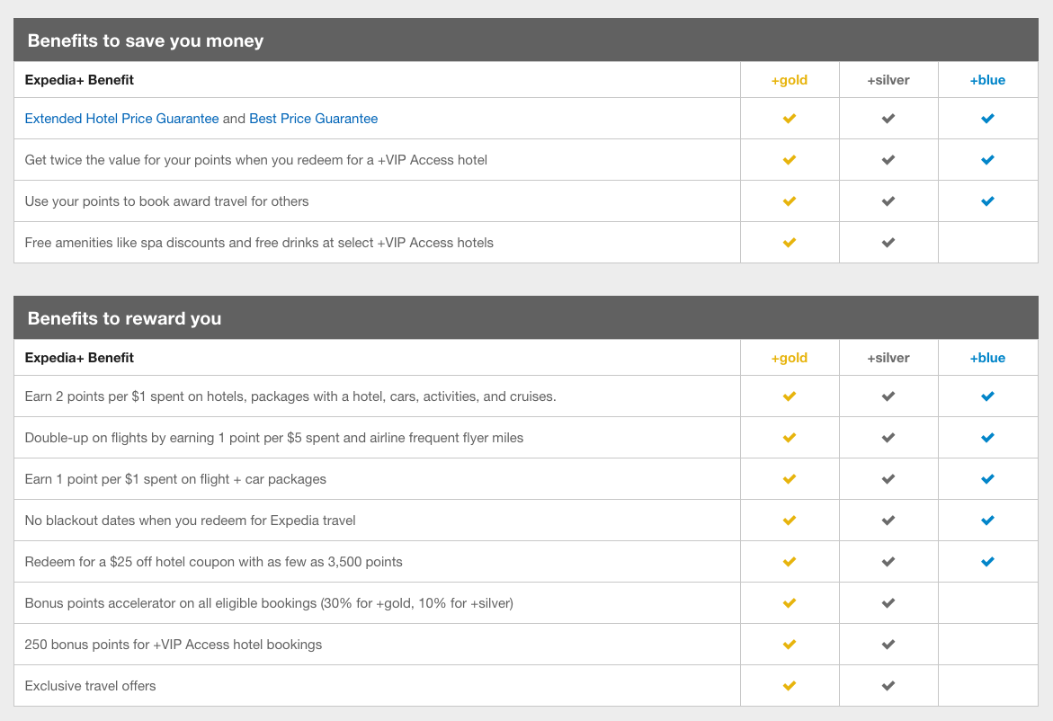Click gold checkmark for Price Guarantee row
The height and width of the screenshot is (721, 1053).
[x=790, y=119]
